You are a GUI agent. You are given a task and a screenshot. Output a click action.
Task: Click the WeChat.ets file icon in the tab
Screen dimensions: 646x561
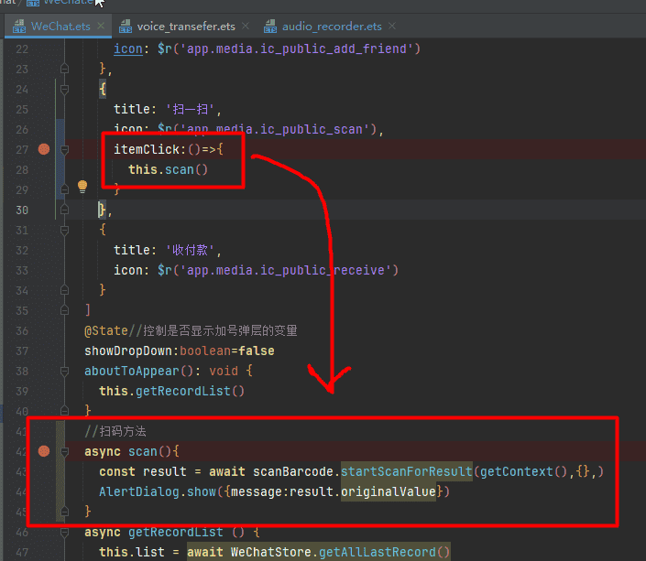pyautogui.click(x=18, y=27)
